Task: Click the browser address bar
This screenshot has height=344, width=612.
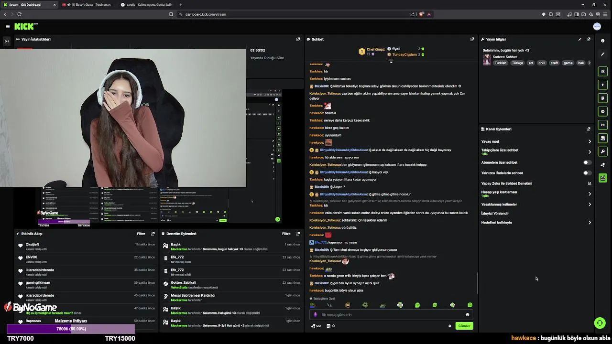Action: (x=296, y=14)
